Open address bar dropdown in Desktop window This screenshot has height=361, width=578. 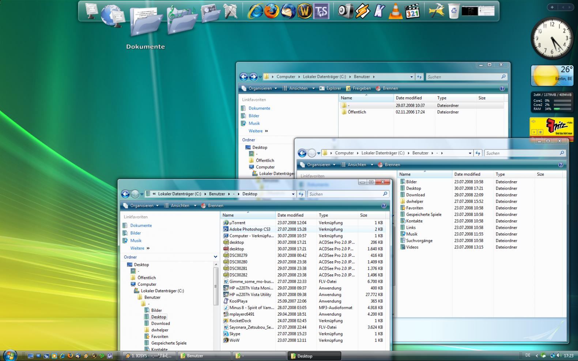pos(293,194)
